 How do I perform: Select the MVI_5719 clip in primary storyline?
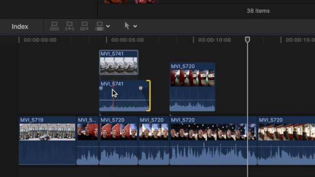tap(47, 141)
